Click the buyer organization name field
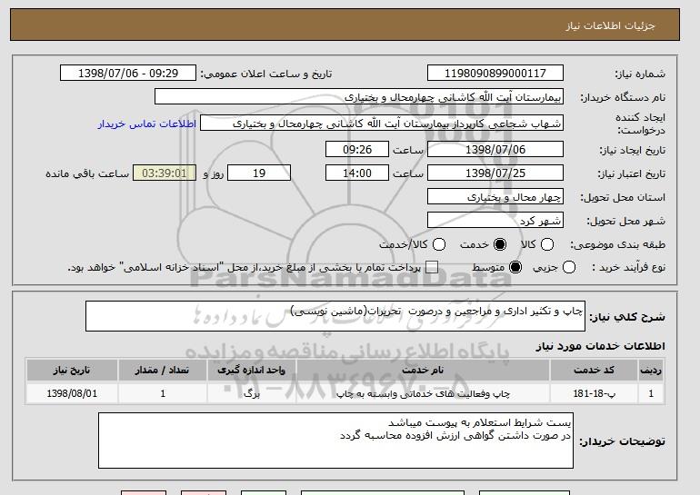 359,97
